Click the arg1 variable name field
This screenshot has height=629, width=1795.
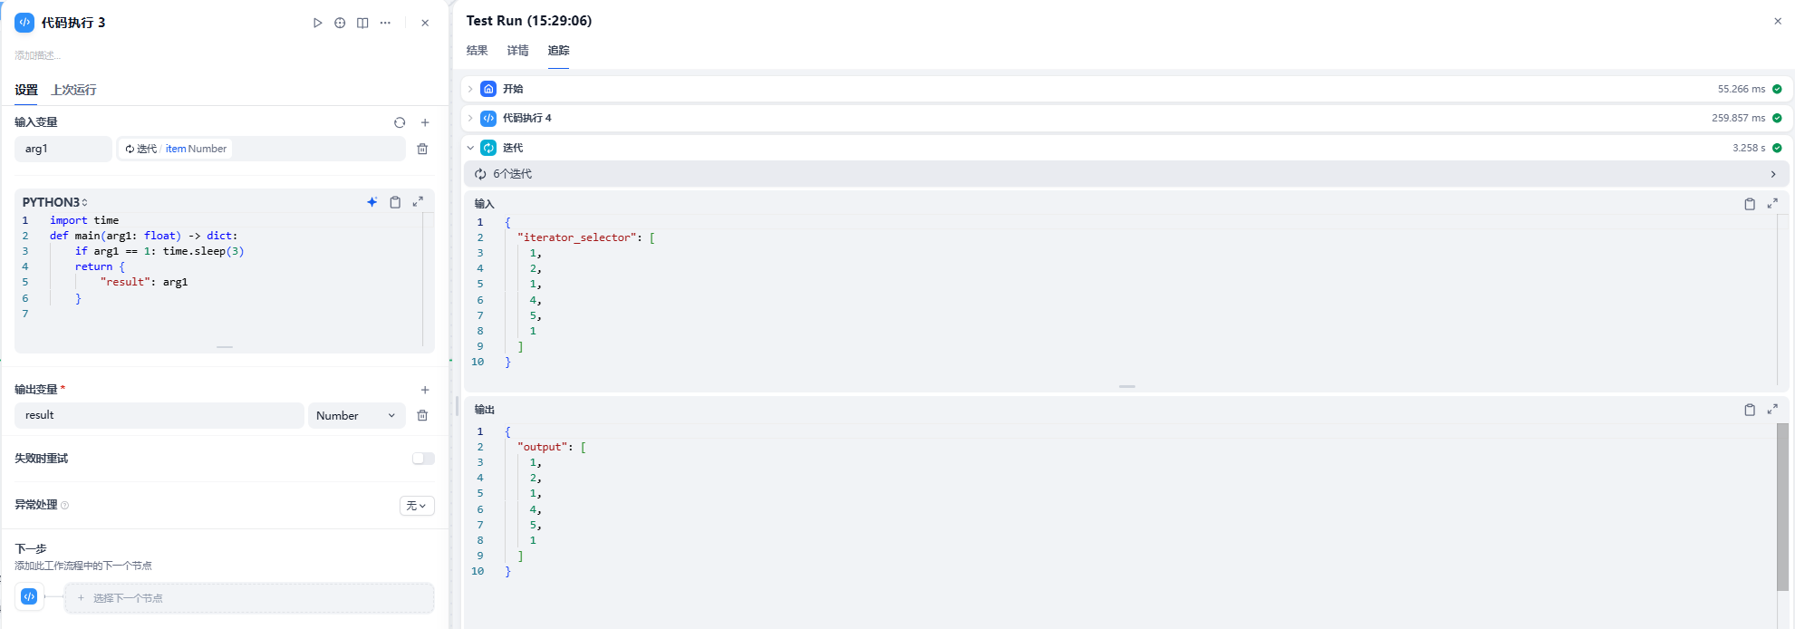point(63,149)
